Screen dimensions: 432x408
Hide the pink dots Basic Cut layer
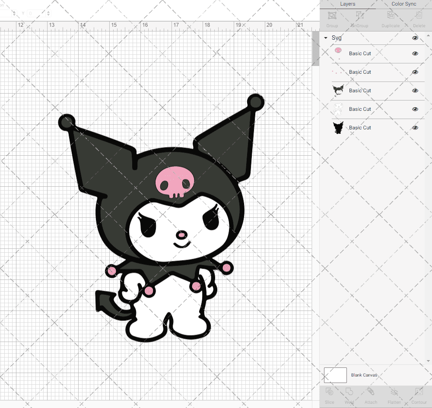click(x=415, y=72)
